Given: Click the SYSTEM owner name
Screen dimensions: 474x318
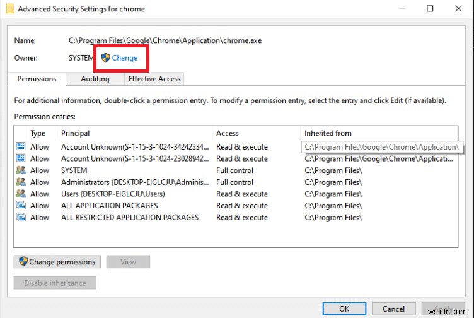Looking at the screenshot, I should (81, 58).
